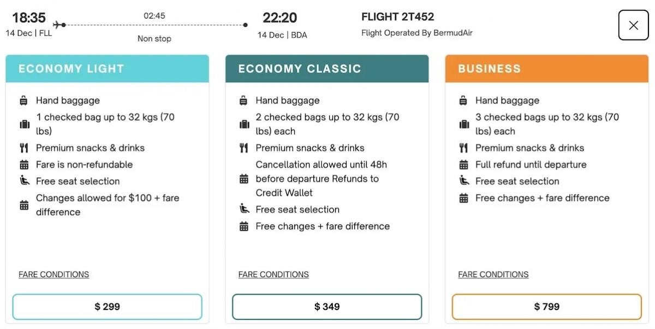Image resolution: width=655 pixels, height=329 pixels.
Task: View Economy Classic fare conditions
Action: tap(273, 274)
